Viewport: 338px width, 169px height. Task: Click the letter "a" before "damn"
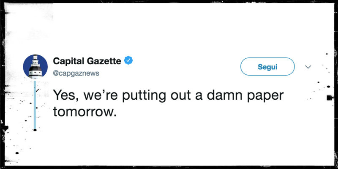coord(202,95)
